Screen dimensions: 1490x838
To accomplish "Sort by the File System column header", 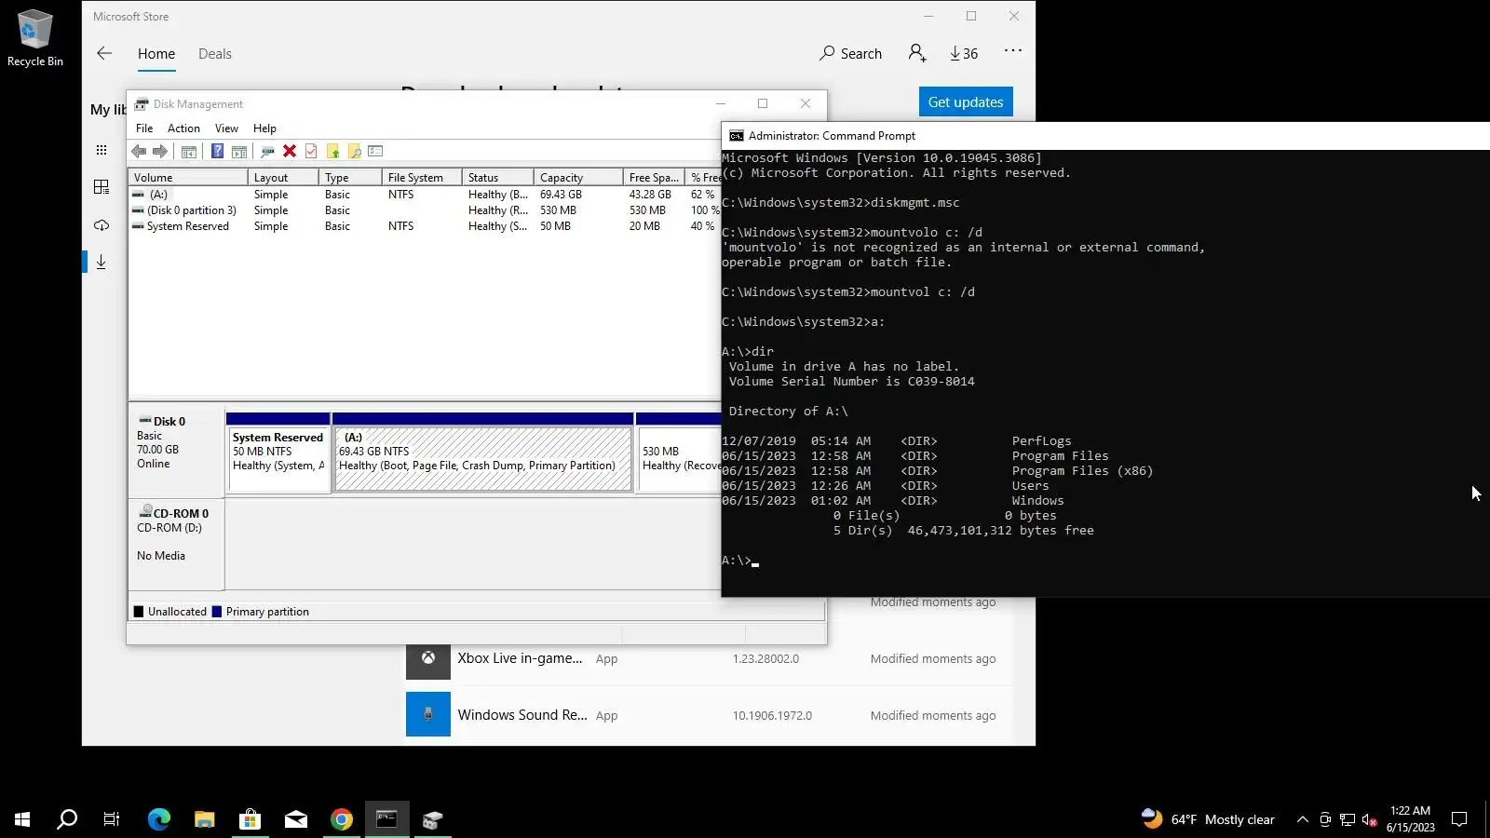I will coord(422,178).
